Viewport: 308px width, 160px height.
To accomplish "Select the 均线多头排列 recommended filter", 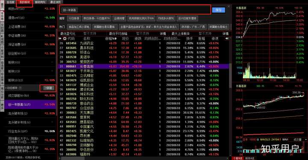I will point(166,18).
